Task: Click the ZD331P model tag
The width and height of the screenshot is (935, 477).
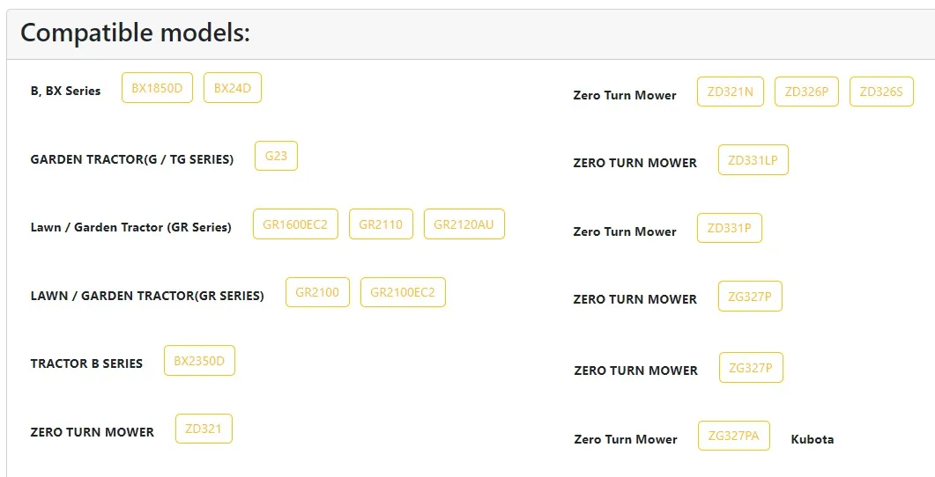Action: click(730, 228)
